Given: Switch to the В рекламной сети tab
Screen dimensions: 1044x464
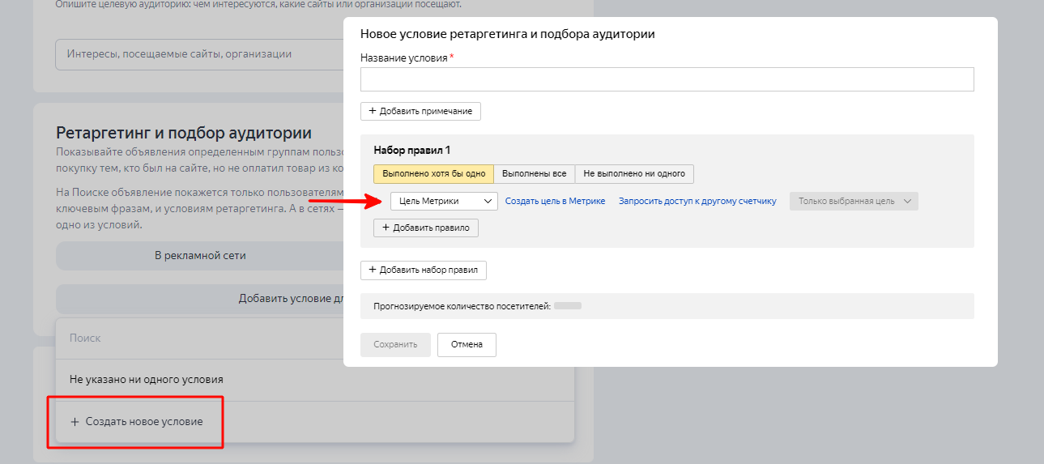Looking at the screenshot, I should (x=199, y=255).
